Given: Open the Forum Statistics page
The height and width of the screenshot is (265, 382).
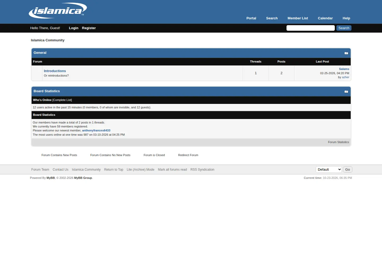Looking at the screenshot, I should (x=338, y=142).
